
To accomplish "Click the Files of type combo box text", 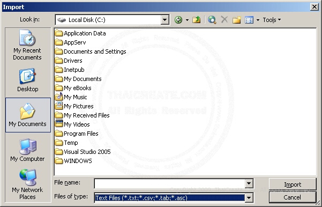I will pos(170,198).
